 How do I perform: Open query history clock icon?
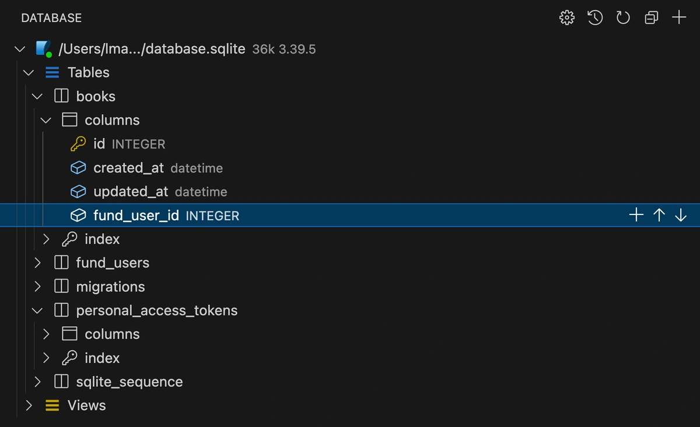(594, 18)
